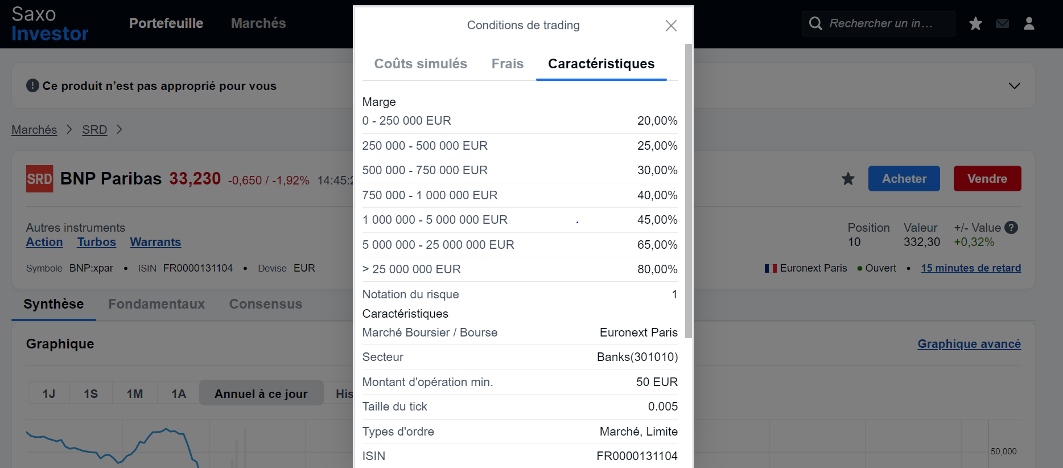Click the warning exclamation icon

[32, 86]
